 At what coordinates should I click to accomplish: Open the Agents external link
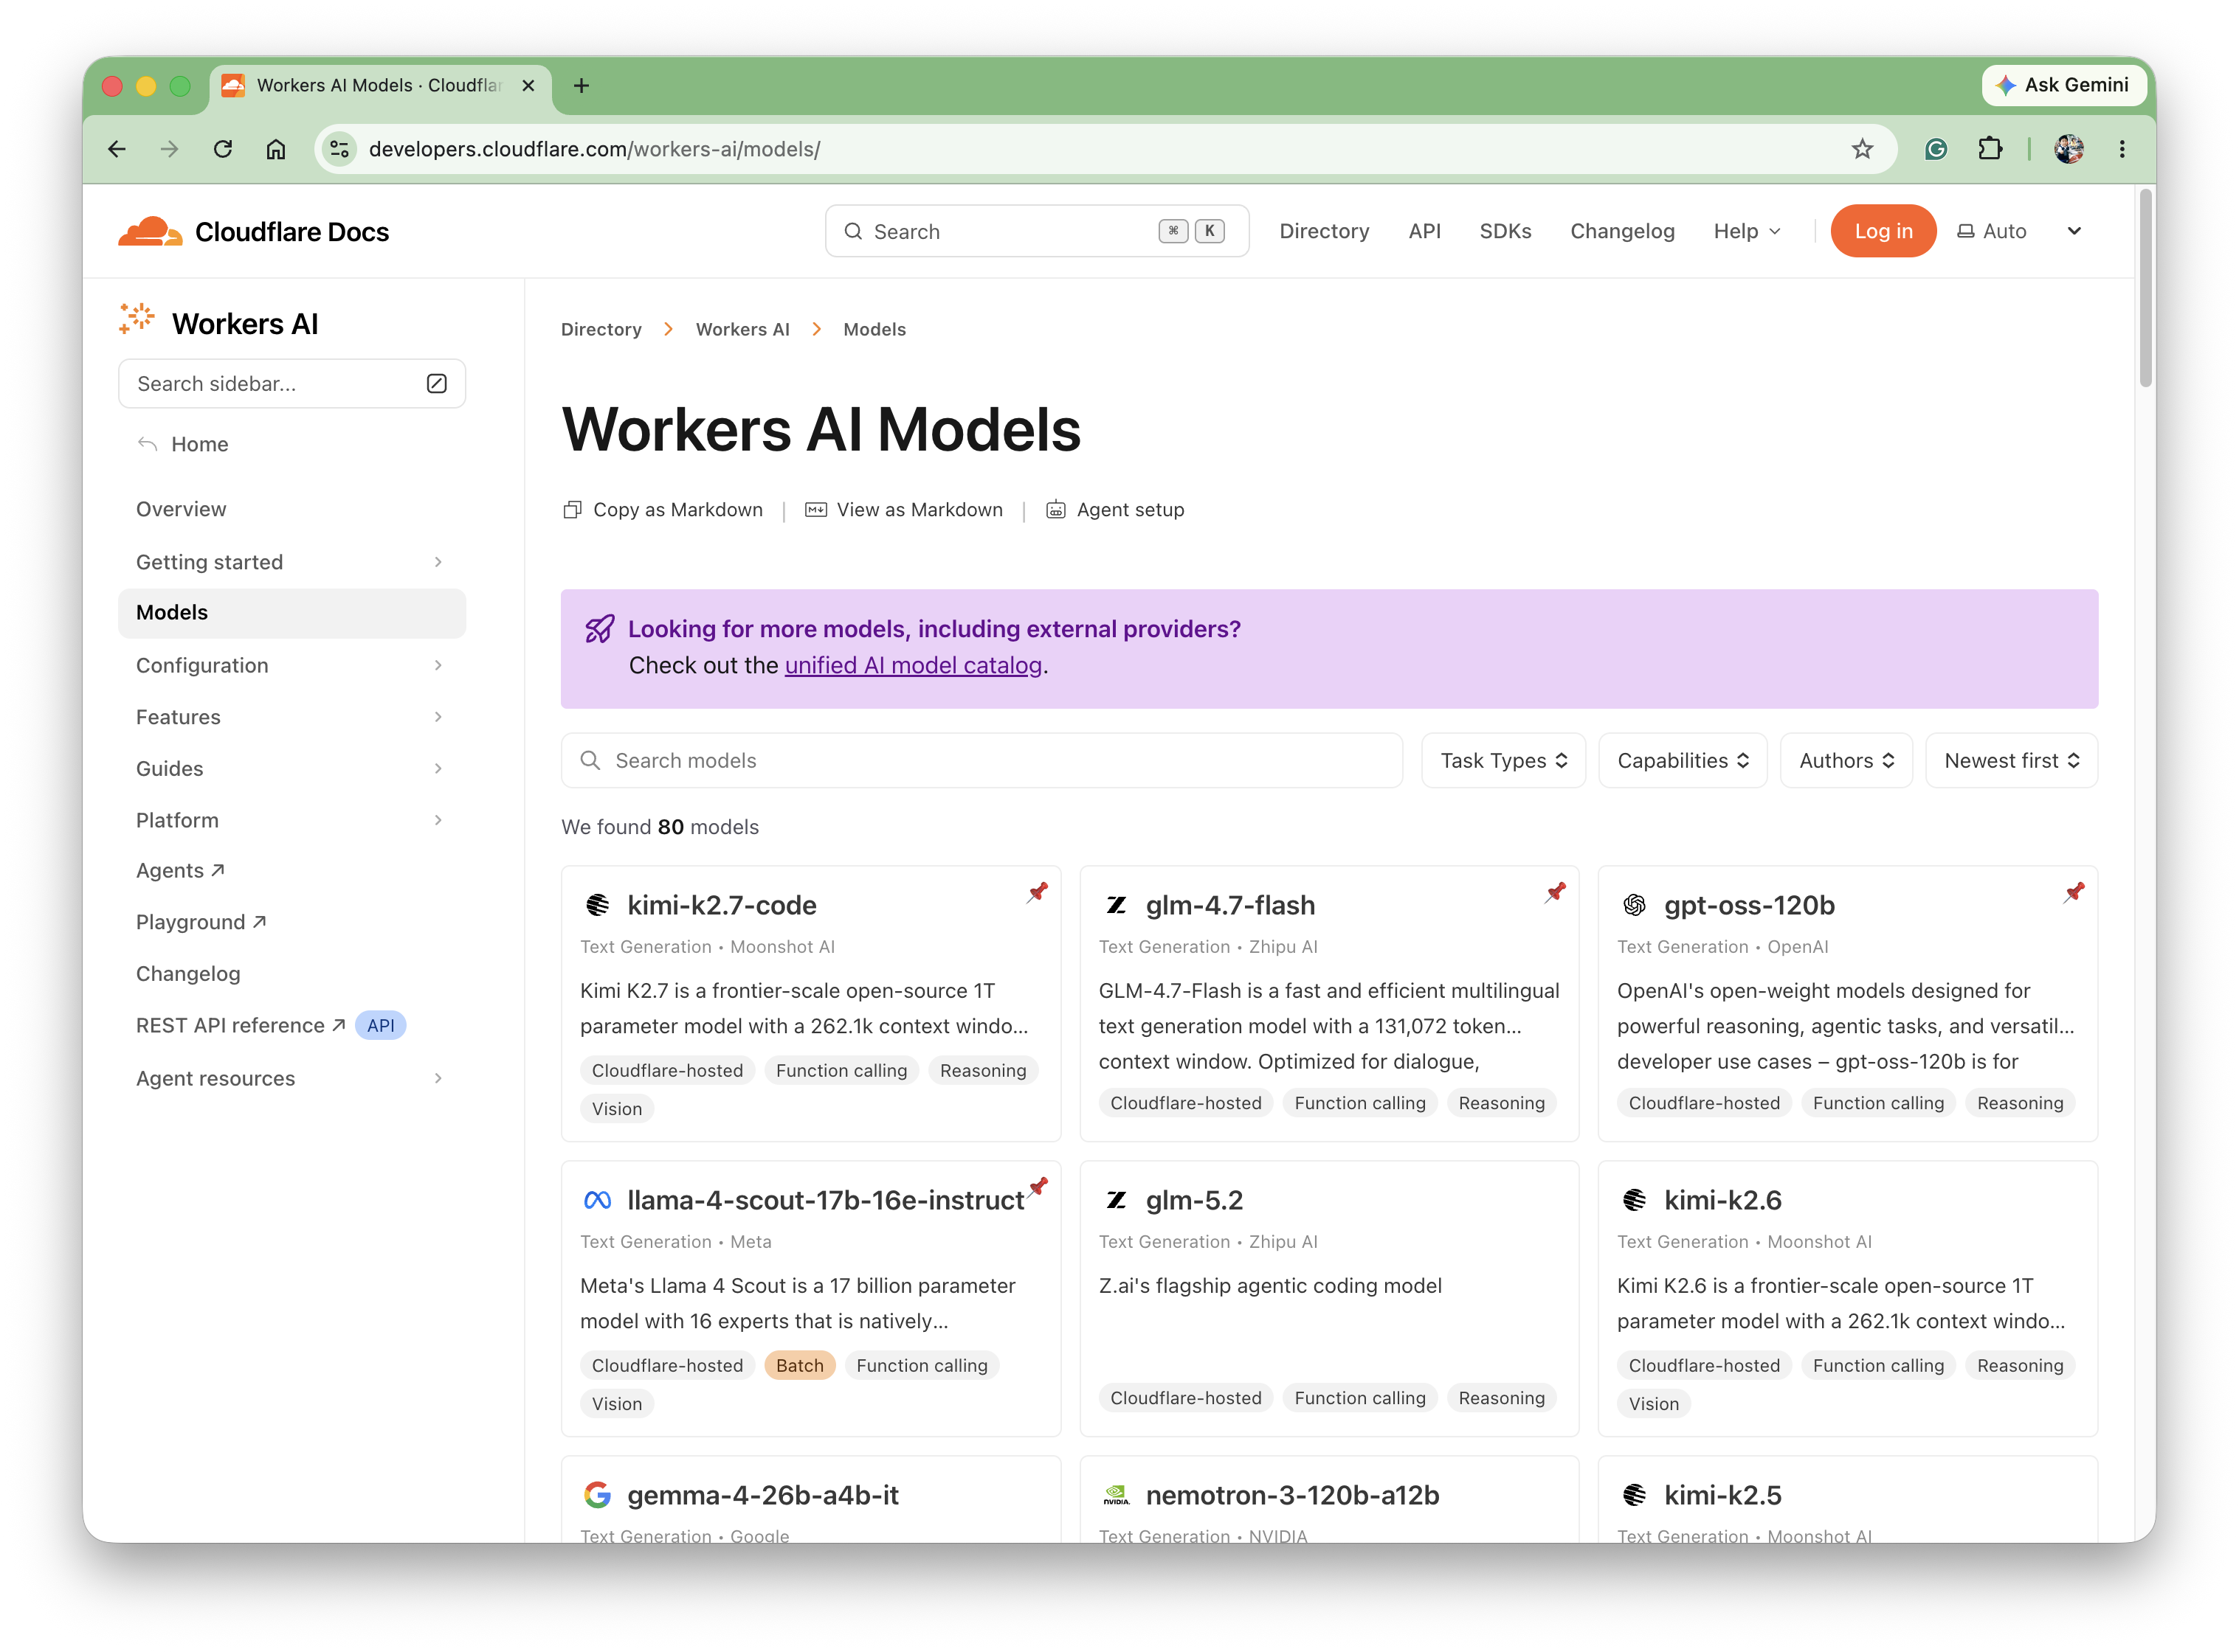[x=180, y=871]
